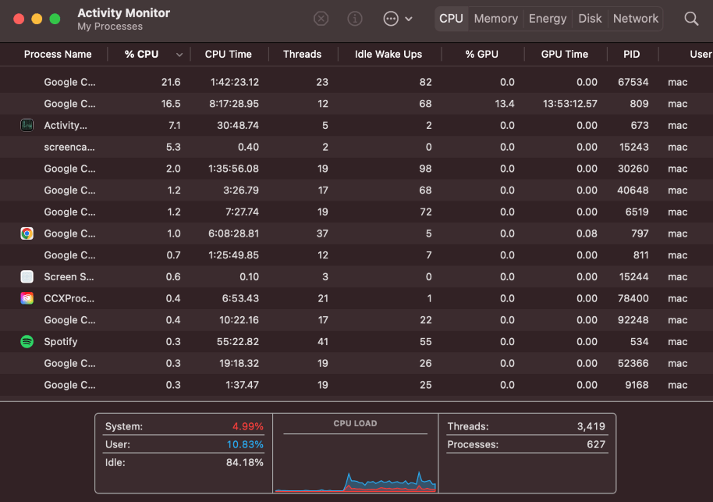The width and height of the screenshot is (713, 502).
Task: Click the Screen S... app icon
Action: 27,276
